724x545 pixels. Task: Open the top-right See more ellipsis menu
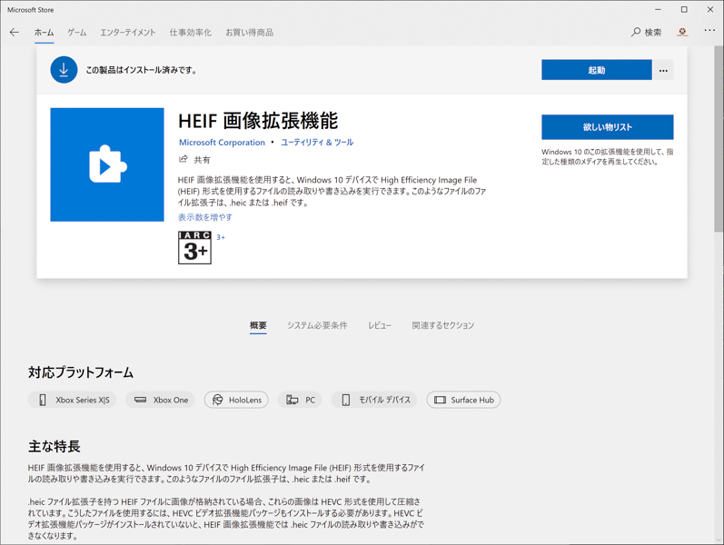tap(709, 31)
